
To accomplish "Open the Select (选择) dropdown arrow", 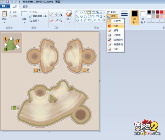I will coord(24,22).
